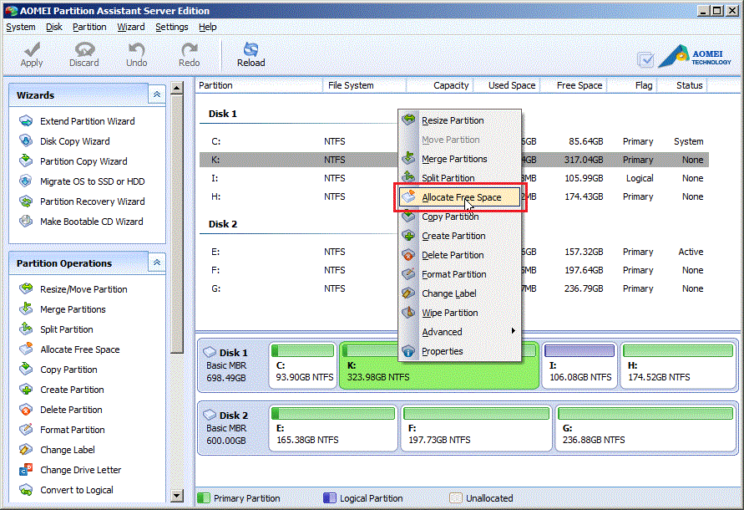Open the Partition menu
Viewport: 744px width, 510px height.
tap(89, 27)
